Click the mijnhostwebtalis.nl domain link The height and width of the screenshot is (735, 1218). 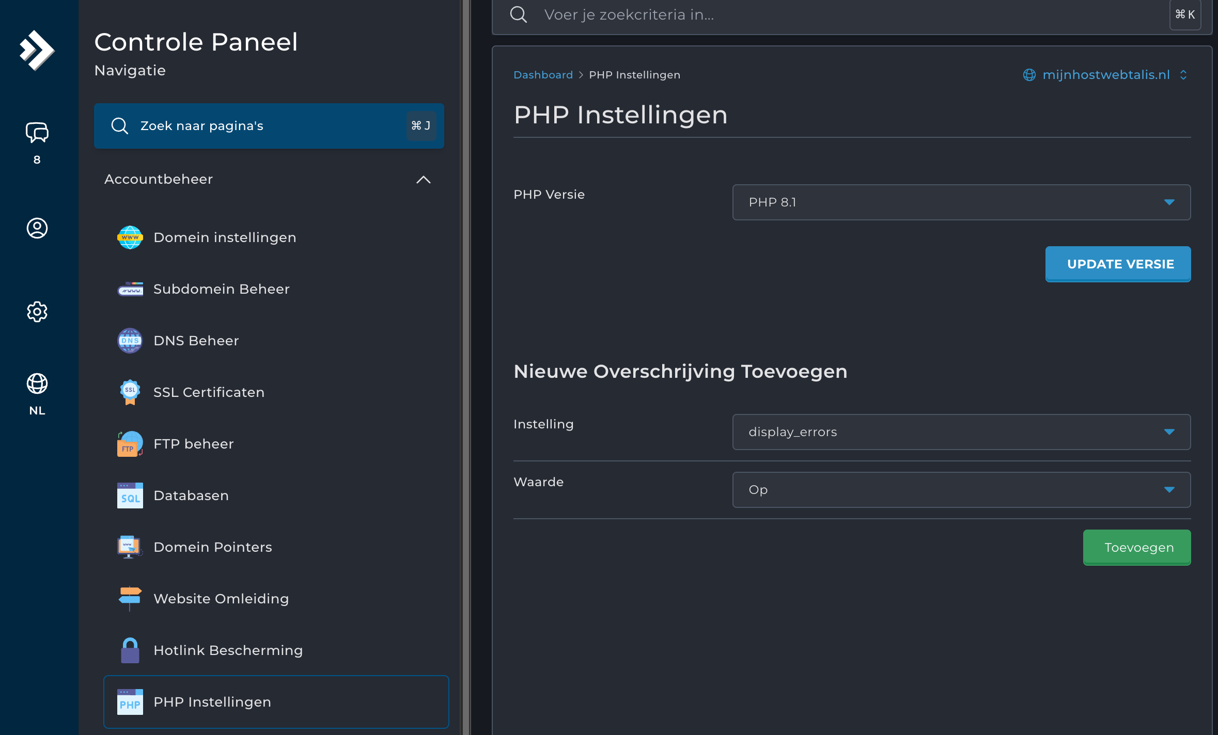(x=1106, y=75)
